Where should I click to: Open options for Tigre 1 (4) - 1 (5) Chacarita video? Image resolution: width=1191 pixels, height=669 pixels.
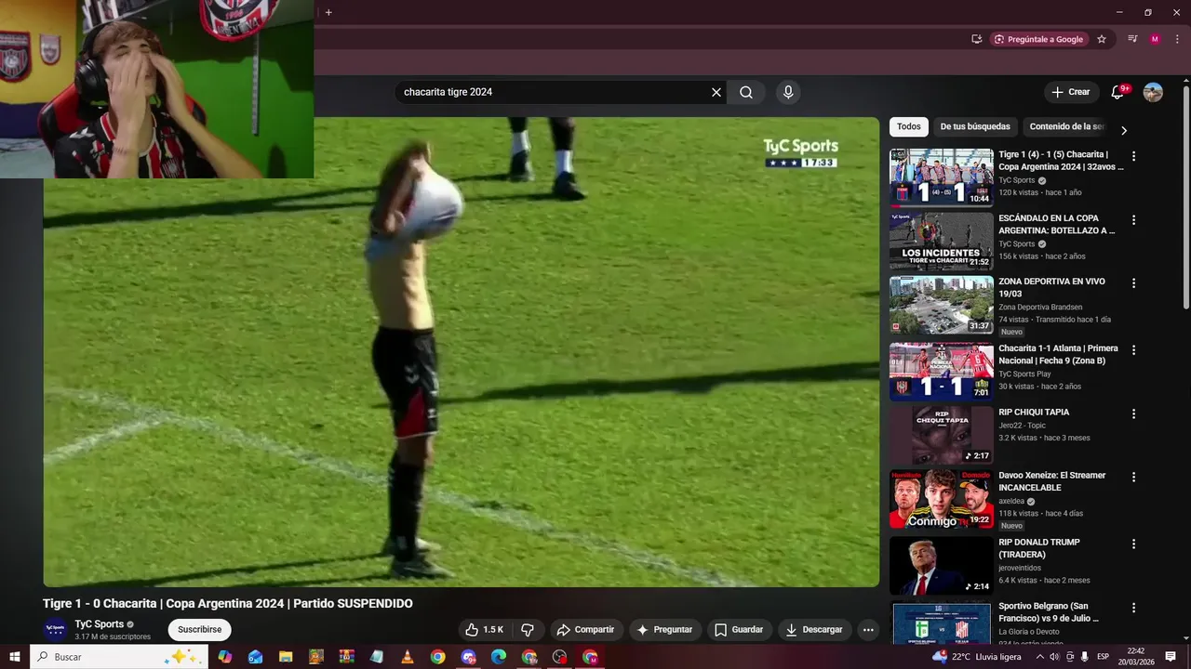click(1133, 156)
